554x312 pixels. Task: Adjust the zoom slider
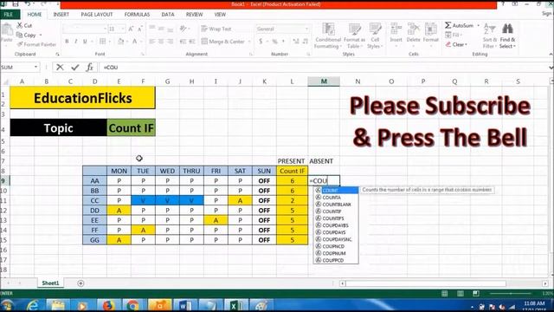tap(510, 294)
